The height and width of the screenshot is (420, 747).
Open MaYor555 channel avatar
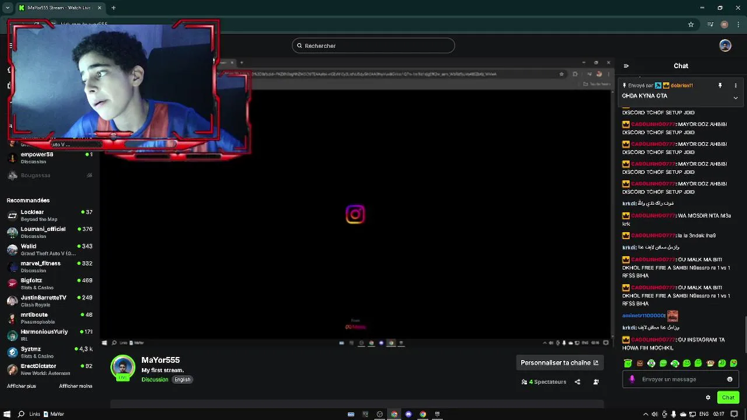123,367
